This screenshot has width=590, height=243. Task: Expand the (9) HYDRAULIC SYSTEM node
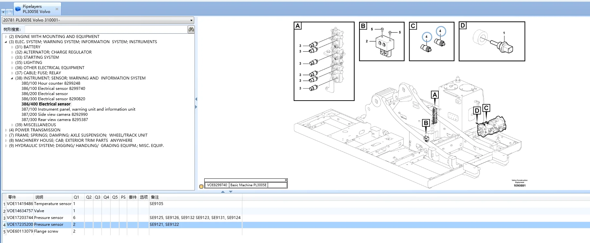click(x=6, y=146)
